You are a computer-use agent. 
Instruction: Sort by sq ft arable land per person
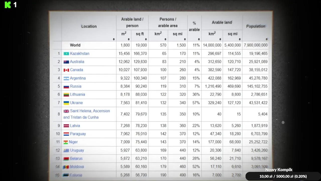click(146, 39)
